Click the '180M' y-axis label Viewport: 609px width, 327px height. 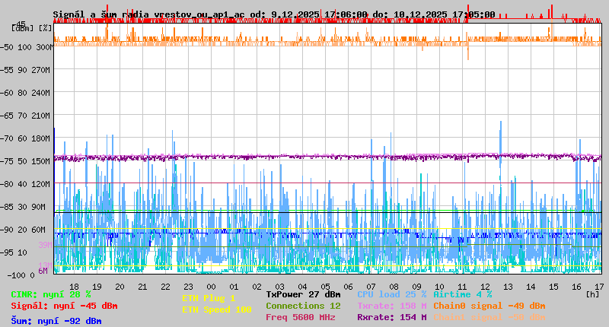pos(41,138)
